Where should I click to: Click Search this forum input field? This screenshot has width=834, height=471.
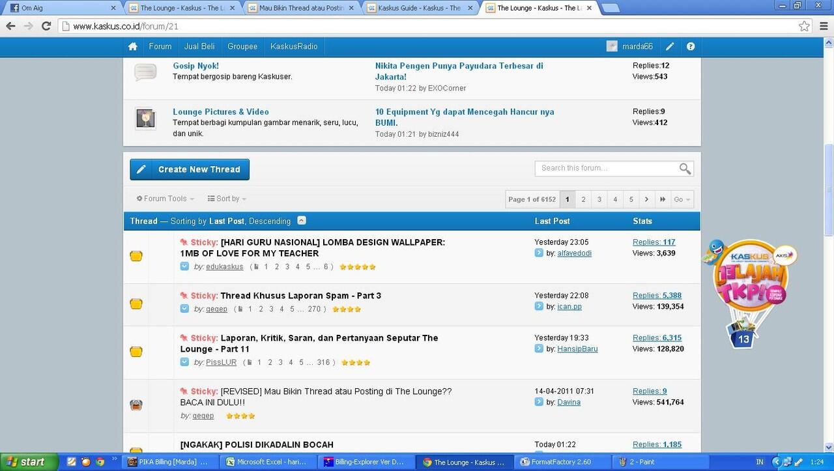(606, 168)
